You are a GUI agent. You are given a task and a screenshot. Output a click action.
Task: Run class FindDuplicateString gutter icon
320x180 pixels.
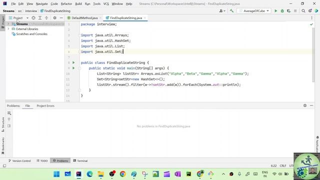(x=73, y=62)
